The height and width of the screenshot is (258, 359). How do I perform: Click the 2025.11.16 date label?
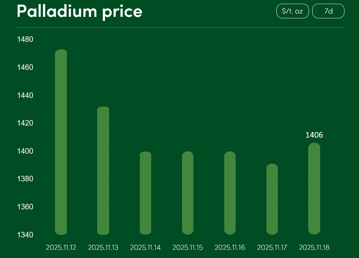point(230,248)
